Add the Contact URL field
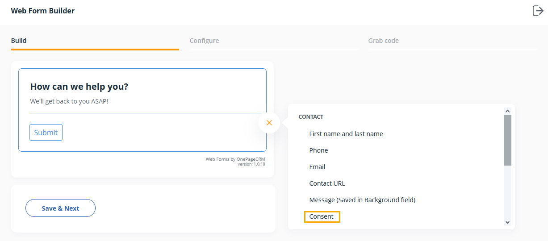548x241 pixels. 327,183
